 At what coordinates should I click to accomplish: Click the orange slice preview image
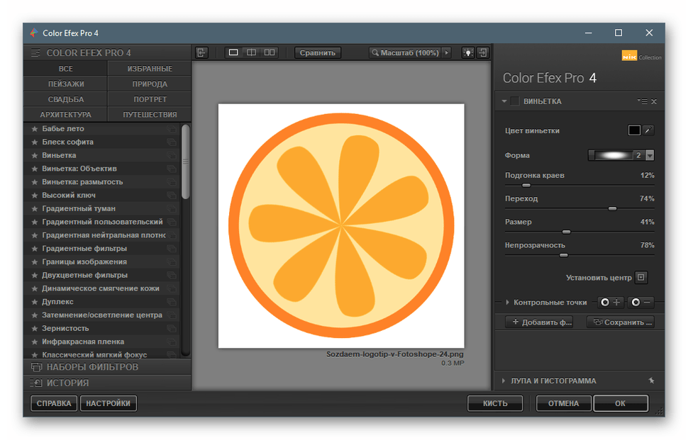pos(341,226)
